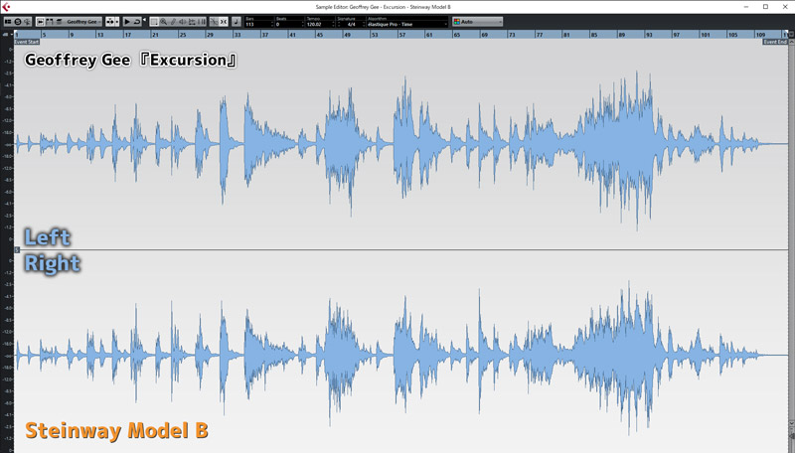Step the Tempo value spinner arrows

333,24
